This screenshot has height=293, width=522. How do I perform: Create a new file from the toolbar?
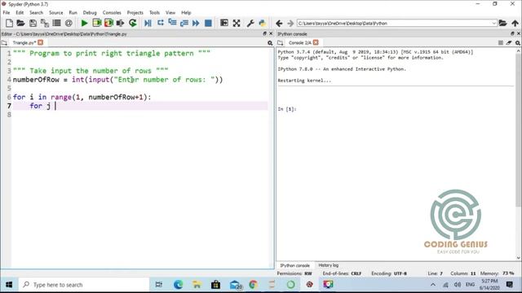(9, 23)
